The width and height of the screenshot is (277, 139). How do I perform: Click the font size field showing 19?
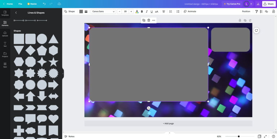[x=125, y=11]
